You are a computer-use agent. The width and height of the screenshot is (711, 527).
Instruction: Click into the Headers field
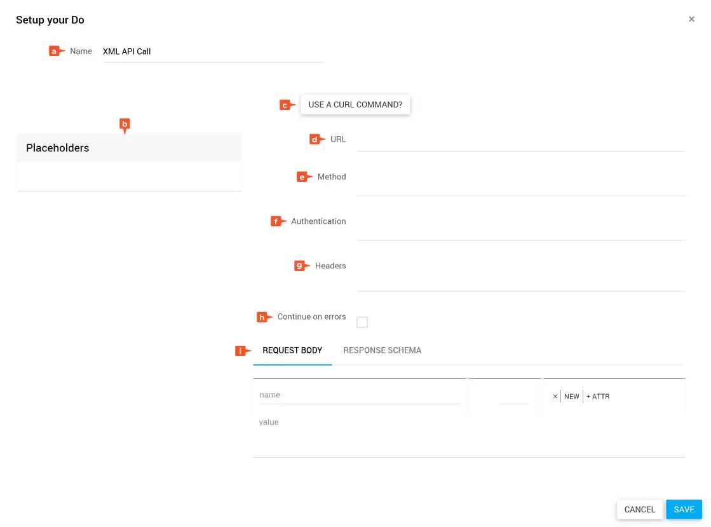(521, 275)
